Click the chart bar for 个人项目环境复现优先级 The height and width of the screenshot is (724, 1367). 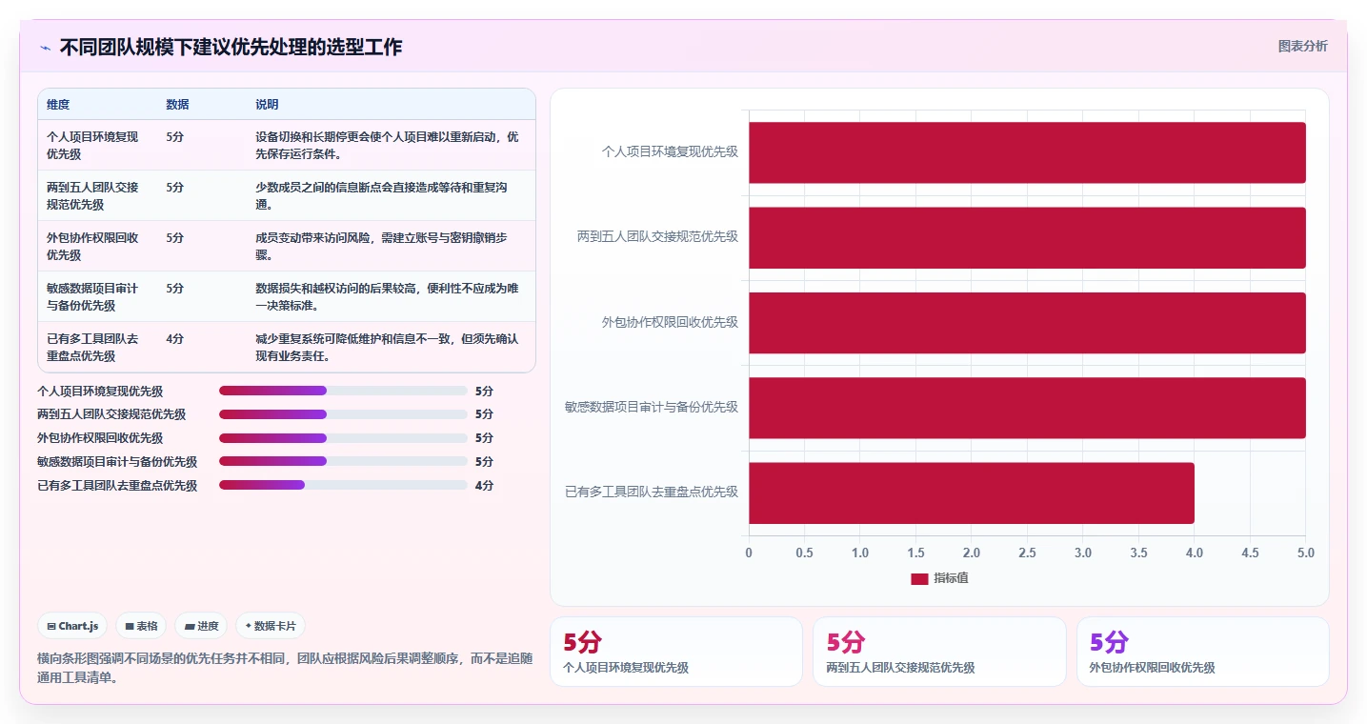[x=1027, y=152]
